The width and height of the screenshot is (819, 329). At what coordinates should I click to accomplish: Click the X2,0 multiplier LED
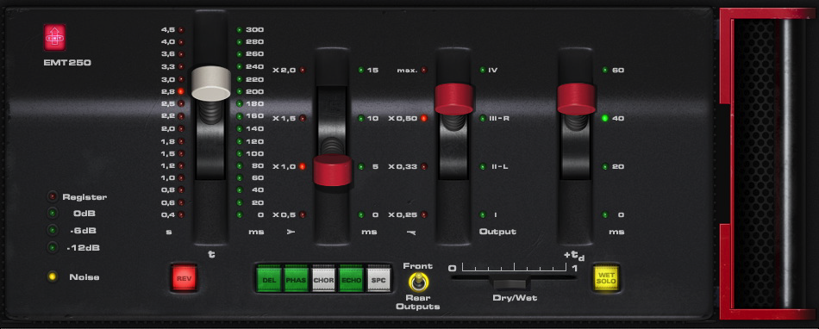coord(303,70)
